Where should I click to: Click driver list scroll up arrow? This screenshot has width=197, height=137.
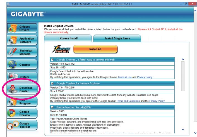[183, 59]
